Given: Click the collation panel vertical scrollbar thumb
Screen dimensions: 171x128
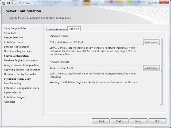Looking at the screenshot, I should point(162,71).
